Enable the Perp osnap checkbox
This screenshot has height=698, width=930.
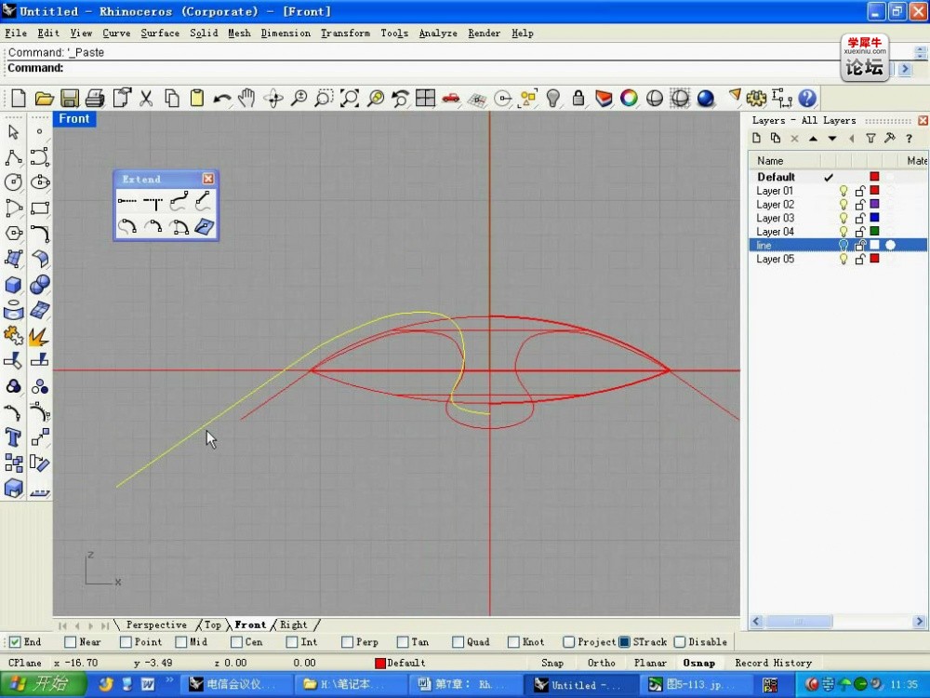[x=347, y=642]
